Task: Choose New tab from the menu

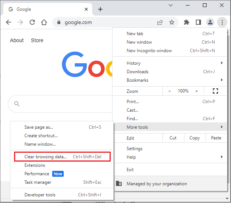Action: coord(170,34)
